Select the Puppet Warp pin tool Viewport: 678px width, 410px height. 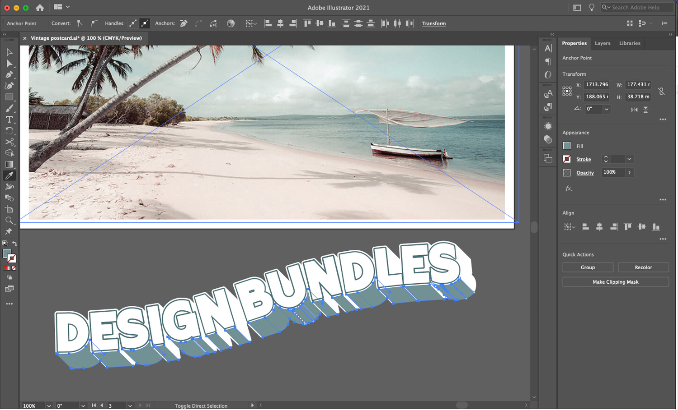click(9, 231)
